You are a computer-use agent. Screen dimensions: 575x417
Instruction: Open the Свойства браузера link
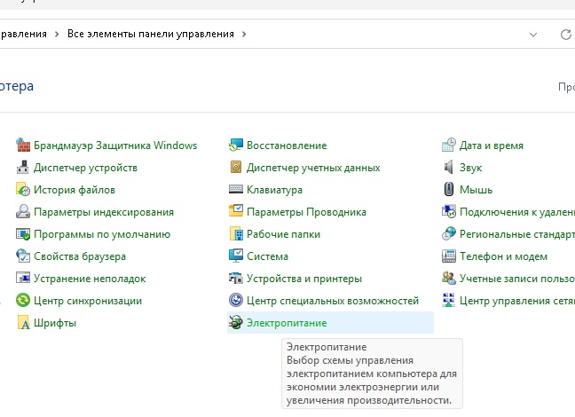80,256
